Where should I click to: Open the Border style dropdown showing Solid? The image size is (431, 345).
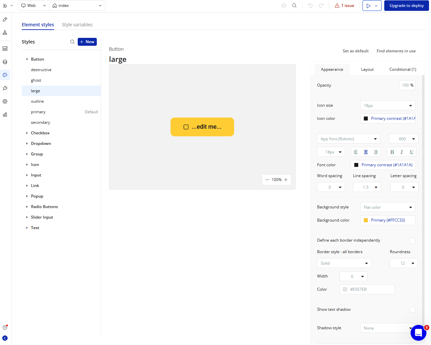(344, 263)
